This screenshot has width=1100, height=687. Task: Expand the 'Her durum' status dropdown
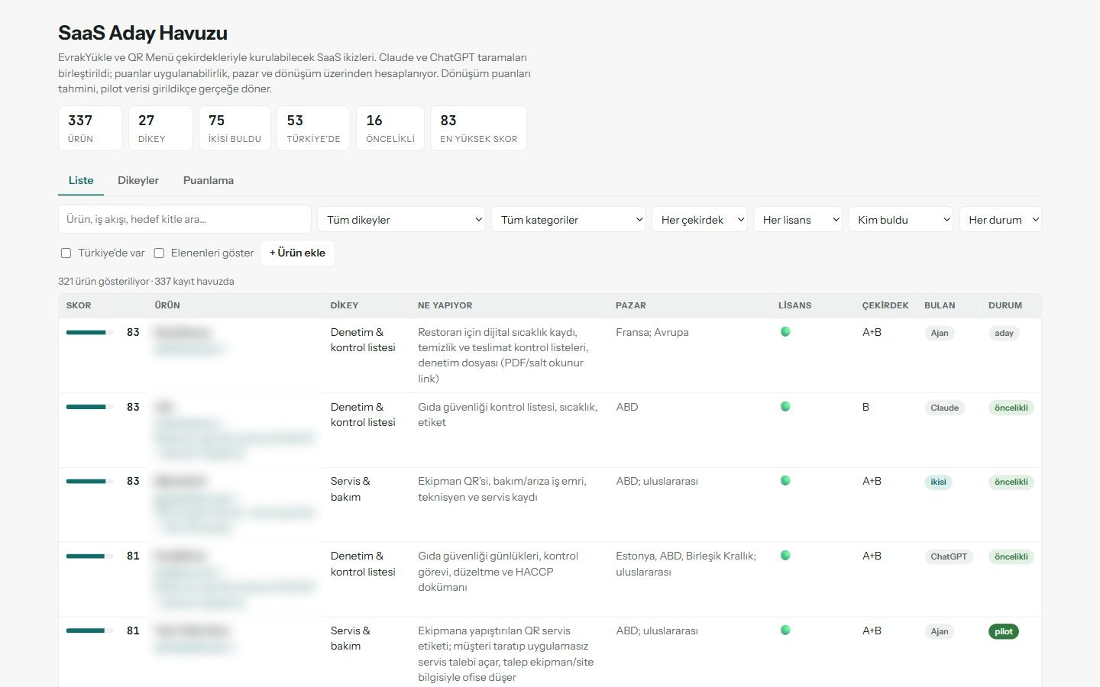[x=1001, y=220]
